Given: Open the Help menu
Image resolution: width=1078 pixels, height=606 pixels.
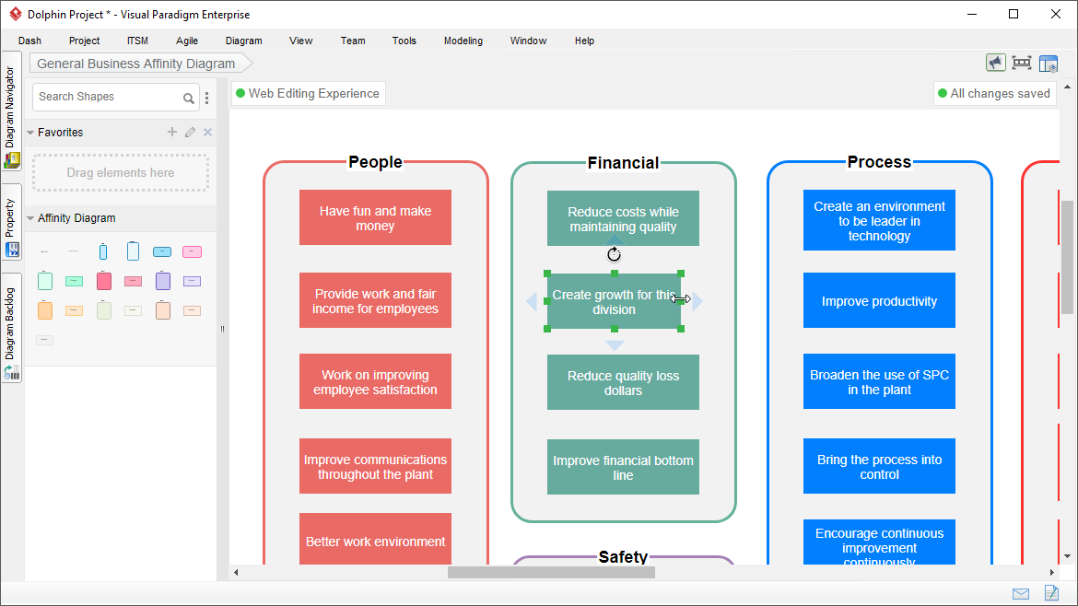Looking at the screenshot, I should 584,41.
